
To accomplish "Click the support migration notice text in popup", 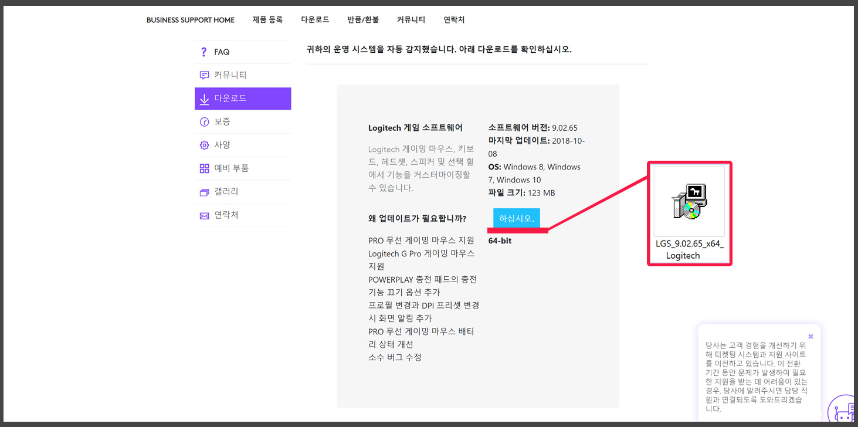I will [757, 377].
